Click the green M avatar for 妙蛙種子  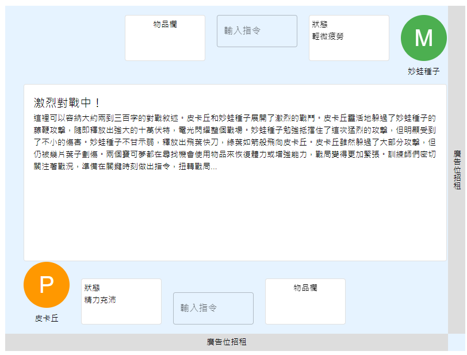coord(423,38)
